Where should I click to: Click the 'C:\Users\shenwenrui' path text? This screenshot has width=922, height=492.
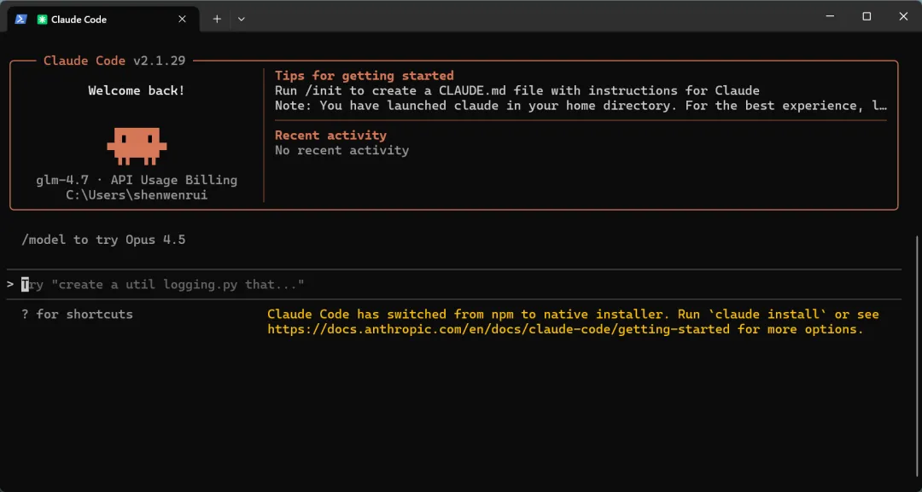pos(137,195)
